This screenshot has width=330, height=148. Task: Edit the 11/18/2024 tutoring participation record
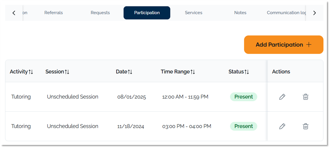[x=282, y=127]
